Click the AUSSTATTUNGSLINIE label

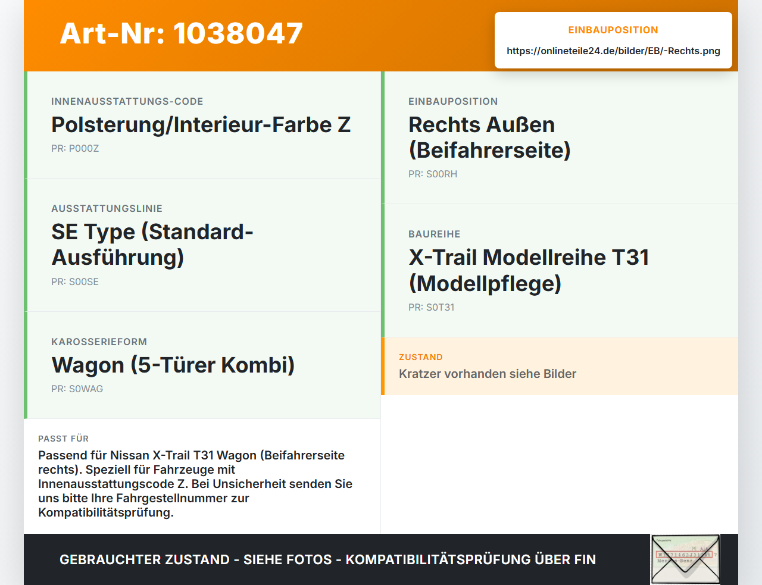coord(107,209)
